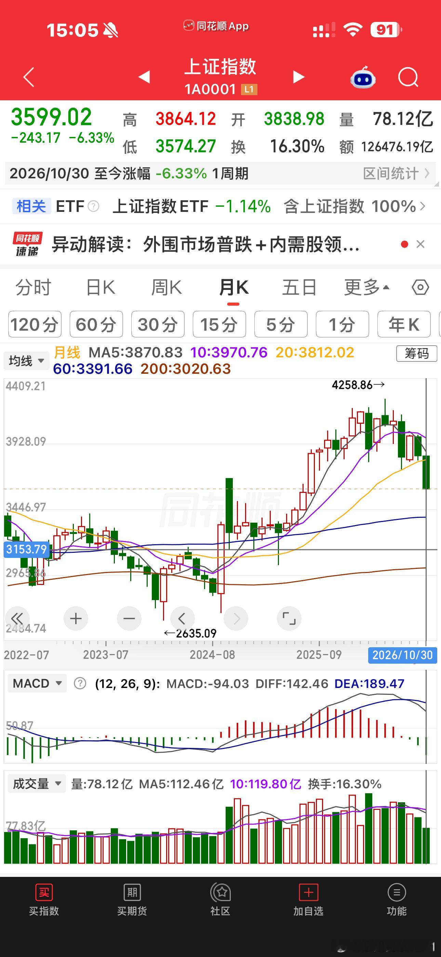The height and width of the screenshot is (957, 441).
Task: Open MACD help question mark
Action: click(x=80, y=683)
